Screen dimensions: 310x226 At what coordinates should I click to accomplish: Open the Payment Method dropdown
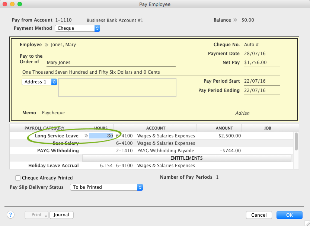tap(77, 28)
